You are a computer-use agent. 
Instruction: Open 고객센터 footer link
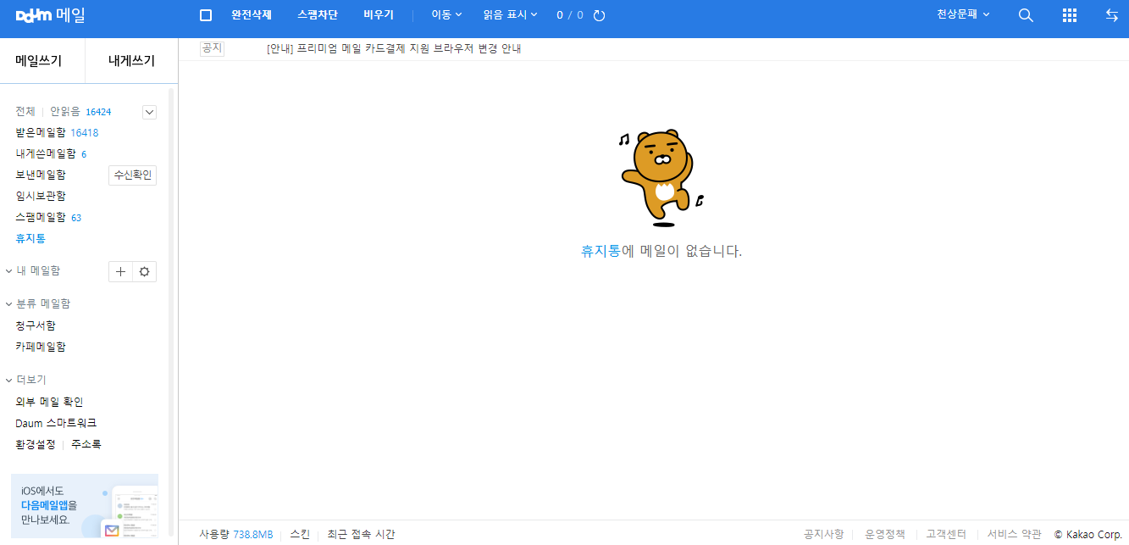point(946,535)
